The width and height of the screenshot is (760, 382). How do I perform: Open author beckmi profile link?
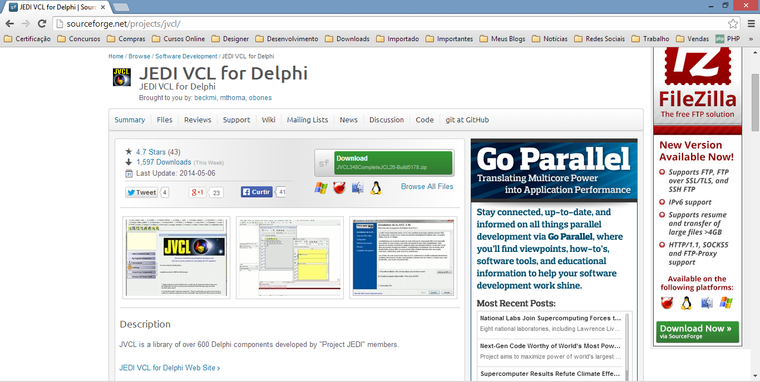click(205, 98)
